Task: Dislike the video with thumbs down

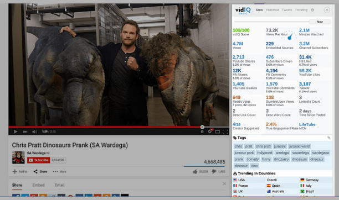Action: point(214,171)
